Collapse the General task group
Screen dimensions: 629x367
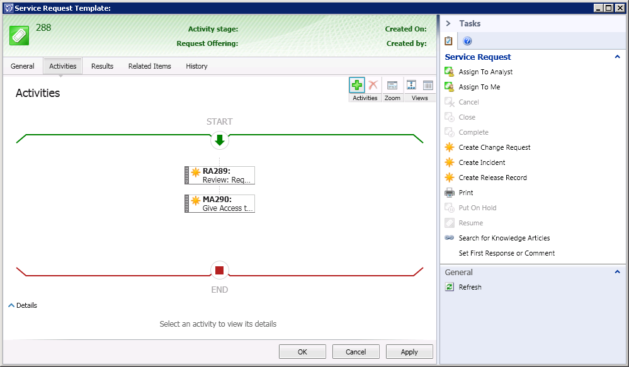[617, 272]
